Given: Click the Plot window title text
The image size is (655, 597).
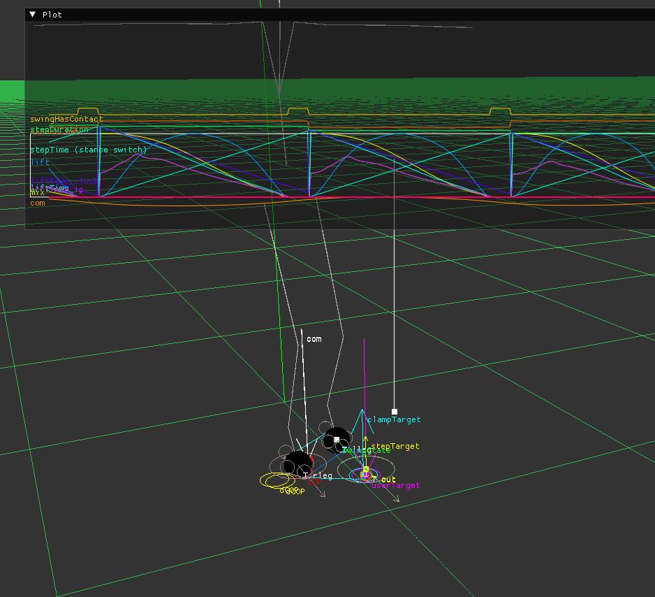Looking at the screenshot, I should 52,15.
